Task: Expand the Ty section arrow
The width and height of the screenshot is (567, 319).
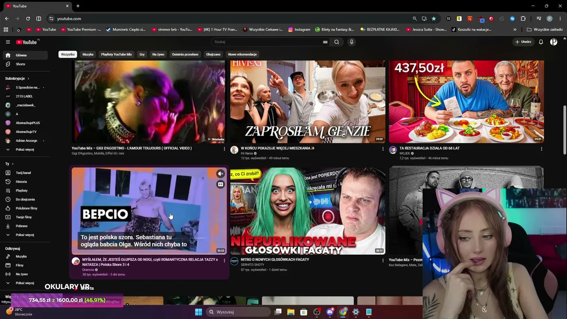Action: (12, 164)
